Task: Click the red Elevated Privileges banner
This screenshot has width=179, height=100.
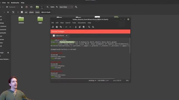Action: [x=90, y=31]
